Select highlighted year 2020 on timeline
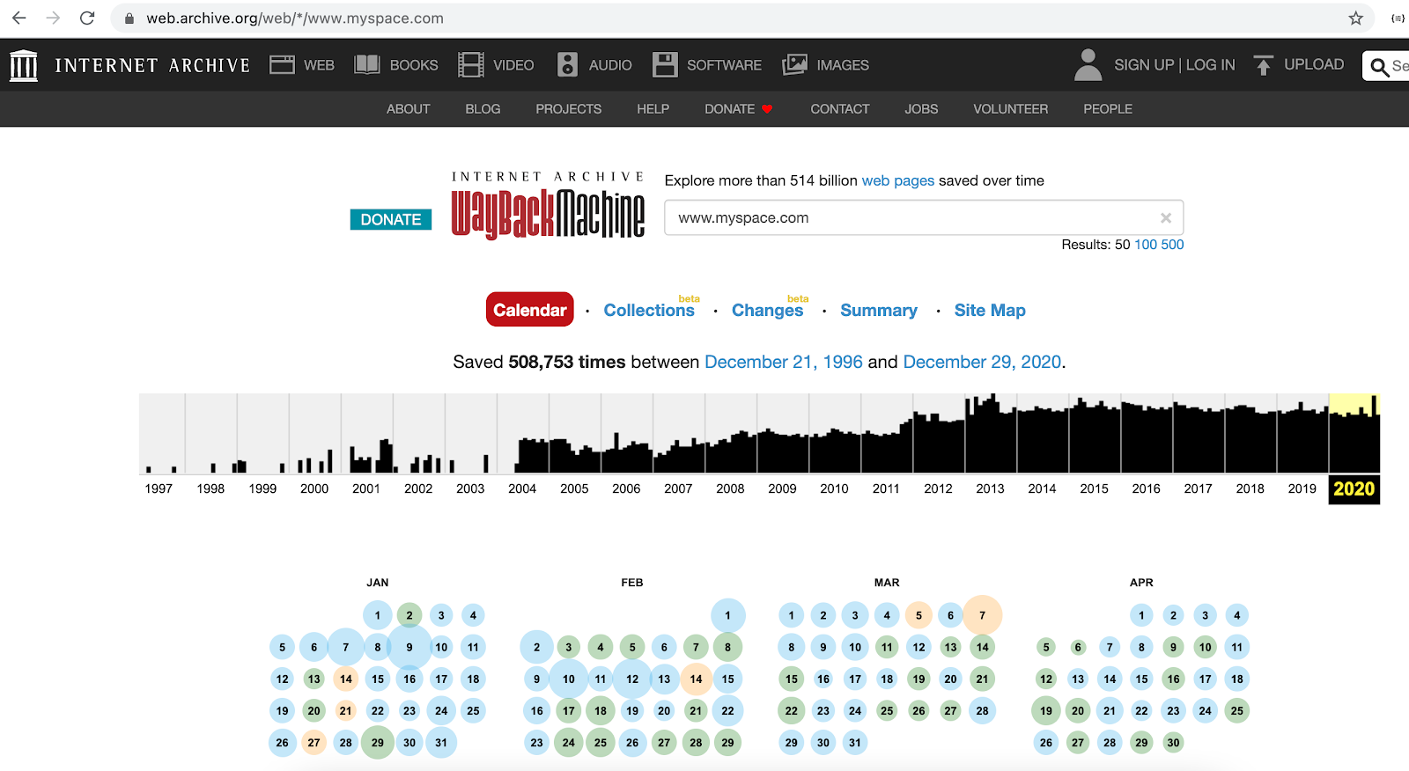The width and height of the screenshot is (1409, 771). pos(1354,489)
